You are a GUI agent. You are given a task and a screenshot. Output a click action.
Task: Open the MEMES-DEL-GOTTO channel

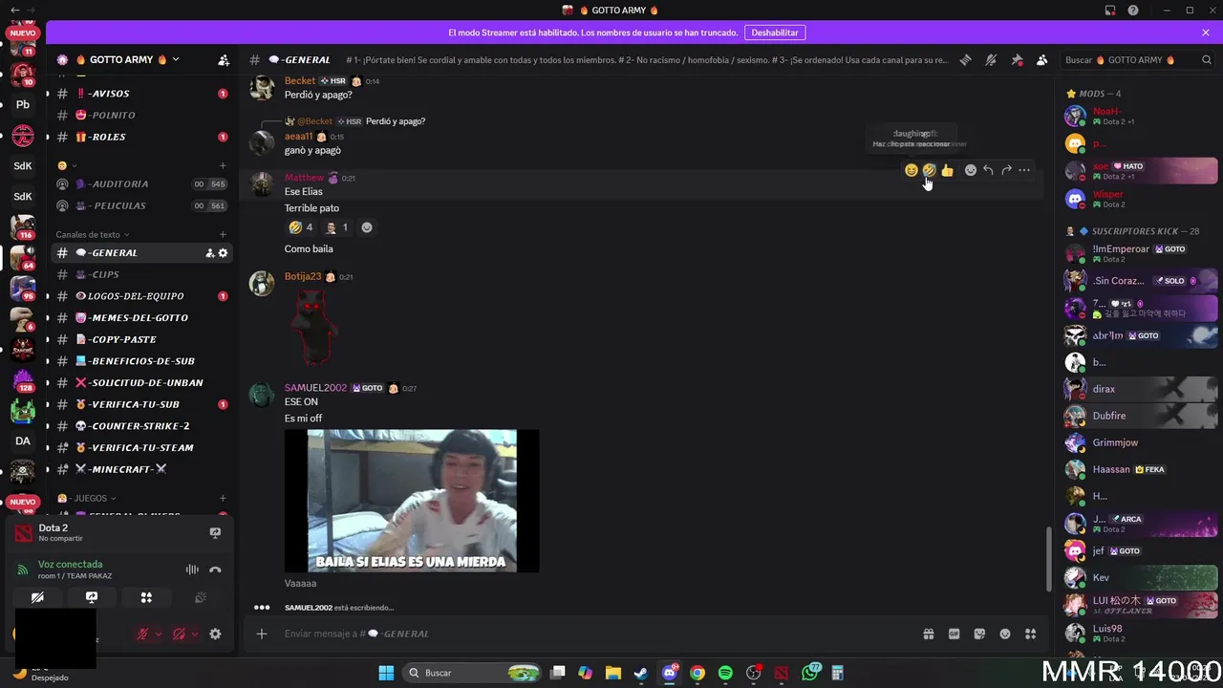pos(140,317)
